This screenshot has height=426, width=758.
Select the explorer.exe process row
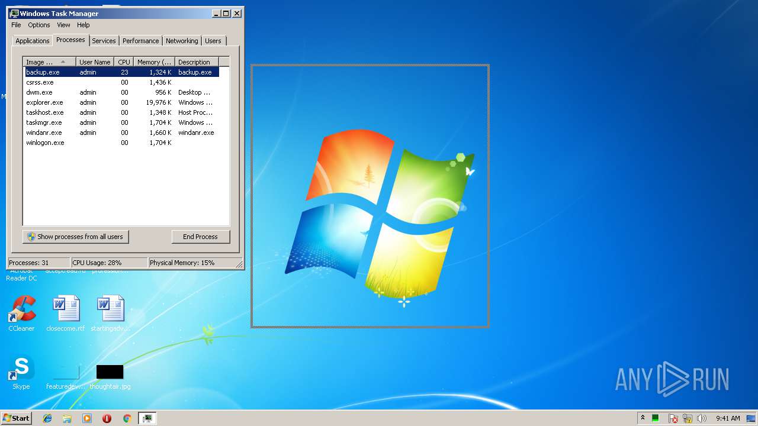coord(122,102)
